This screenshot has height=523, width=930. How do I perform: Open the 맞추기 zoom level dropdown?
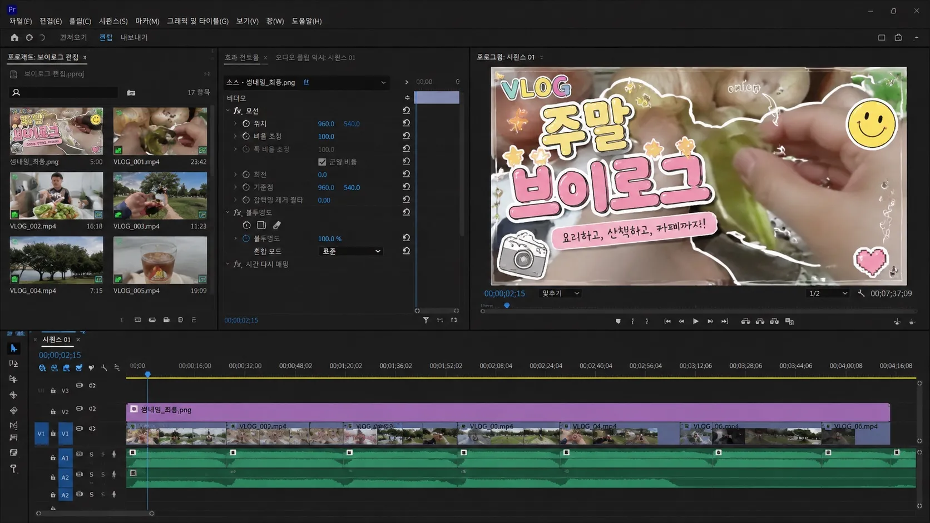tap(560, 293)
